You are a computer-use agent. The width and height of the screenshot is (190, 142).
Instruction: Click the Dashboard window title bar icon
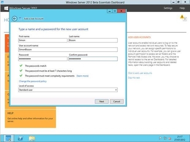coord(2,2)
